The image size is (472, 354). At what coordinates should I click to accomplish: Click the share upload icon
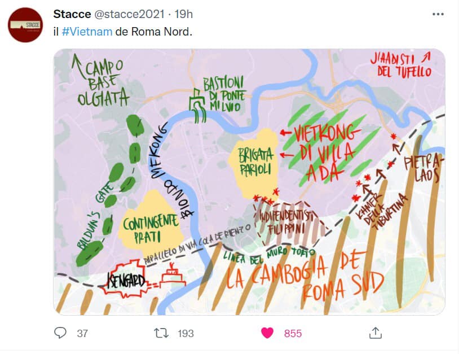point(375,333)
